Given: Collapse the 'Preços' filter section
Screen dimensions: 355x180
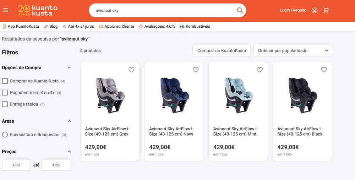Looking at the screenshot, I should (x=69, y=152).
